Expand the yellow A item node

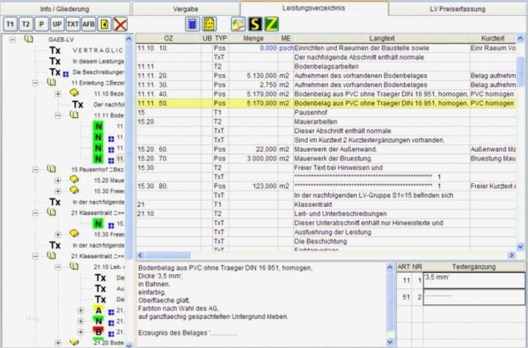(x=81, y=310)
